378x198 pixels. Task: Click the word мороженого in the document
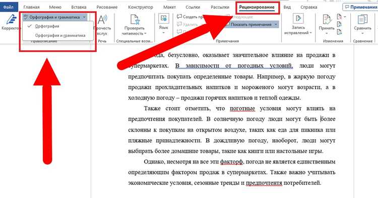pos(258,87)
